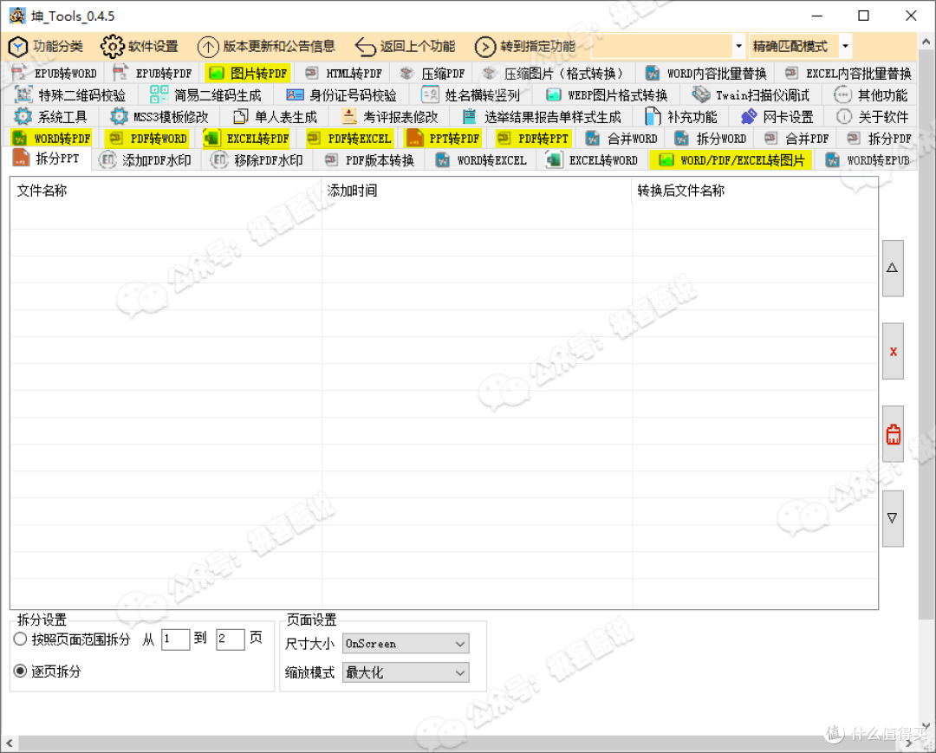Viewport: 936px width, 753px height.
Task: Open 版本更新和公告信息
Action: [x=266, y=46]
